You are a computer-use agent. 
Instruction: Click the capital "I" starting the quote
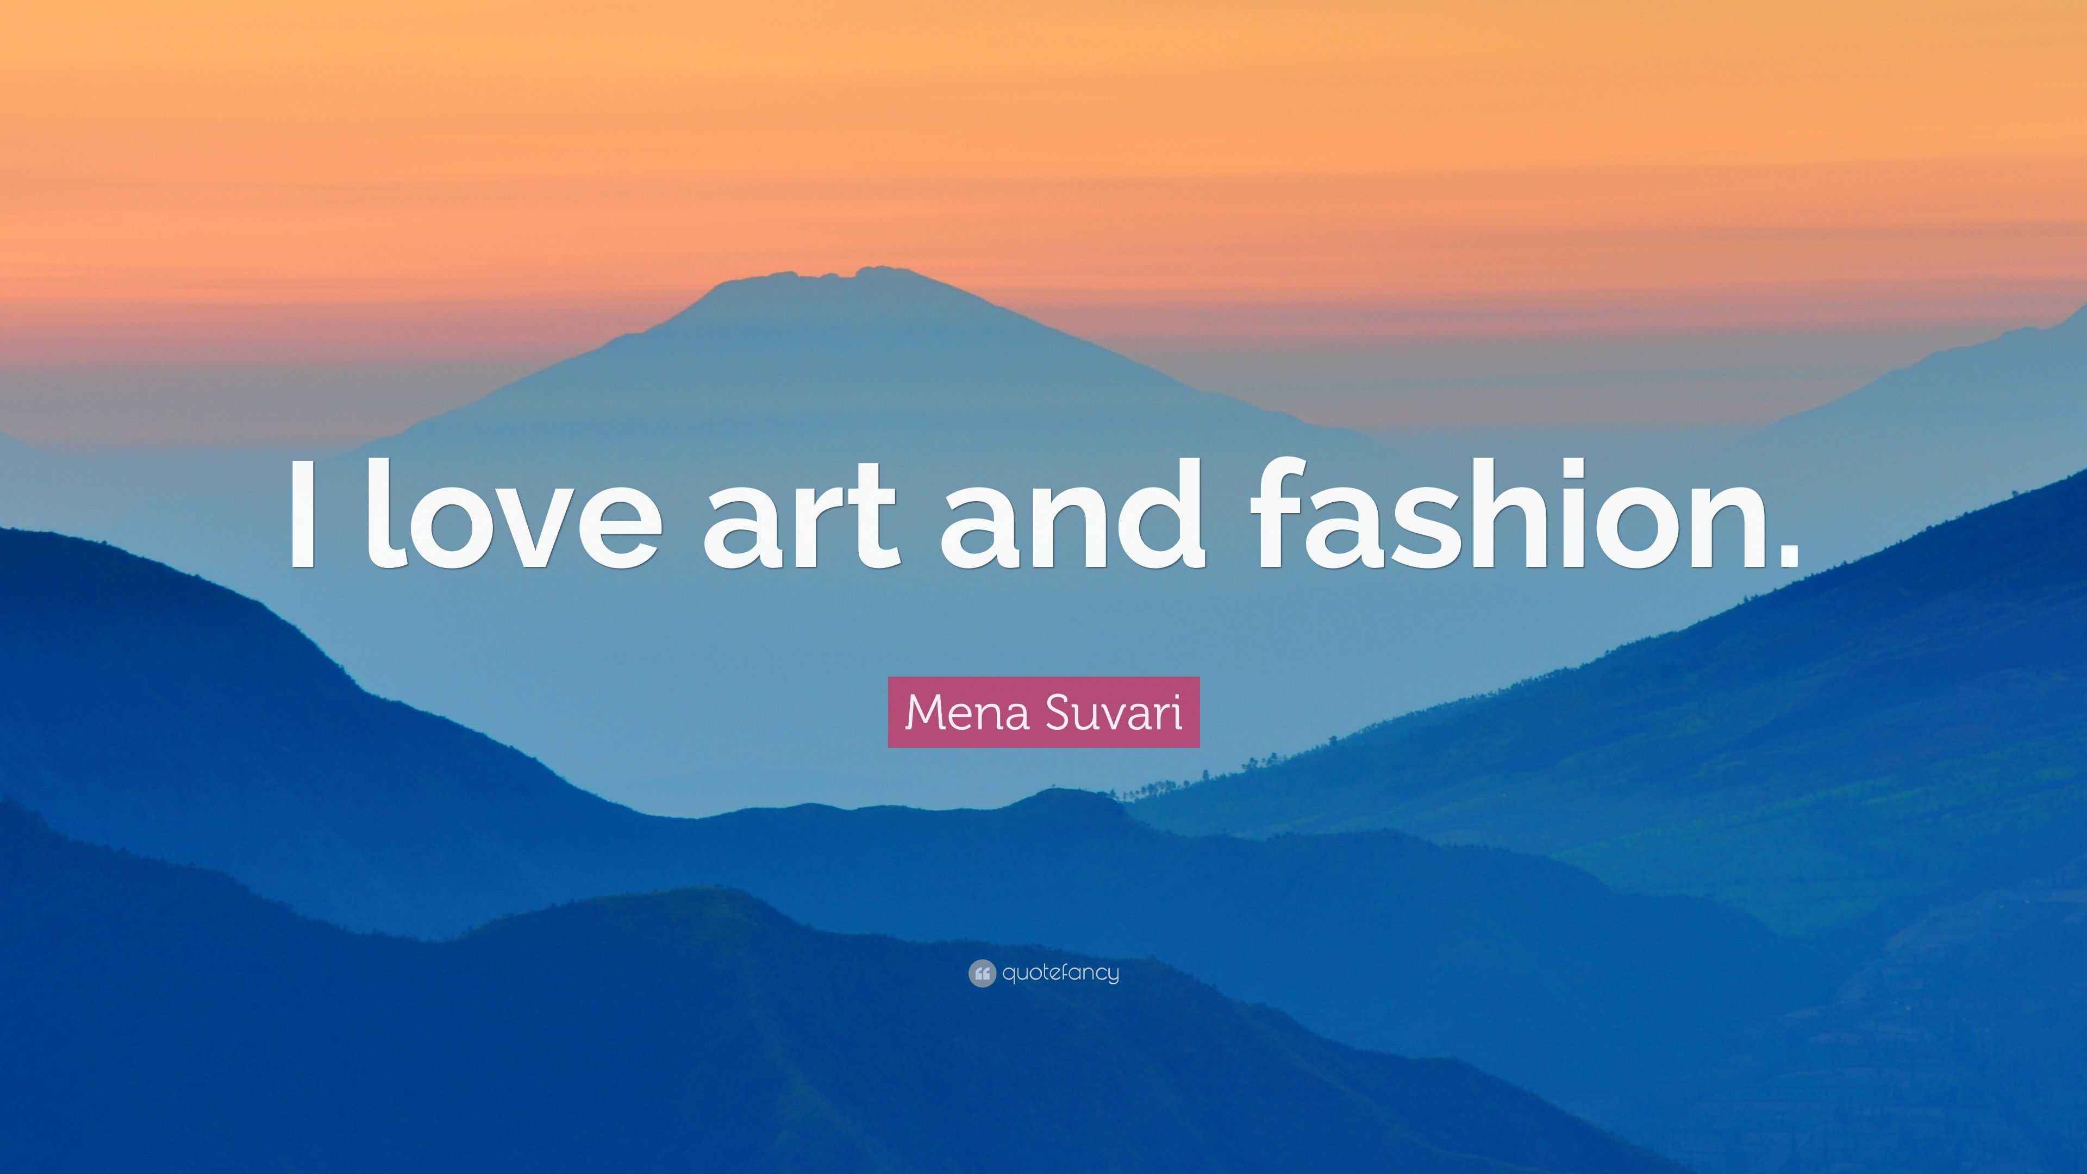pos(304,514)
